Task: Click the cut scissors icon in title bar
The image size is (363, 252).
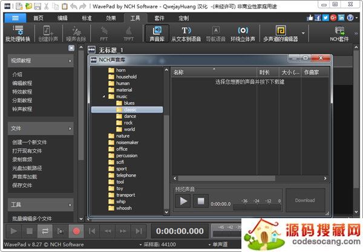Action: 47,6
